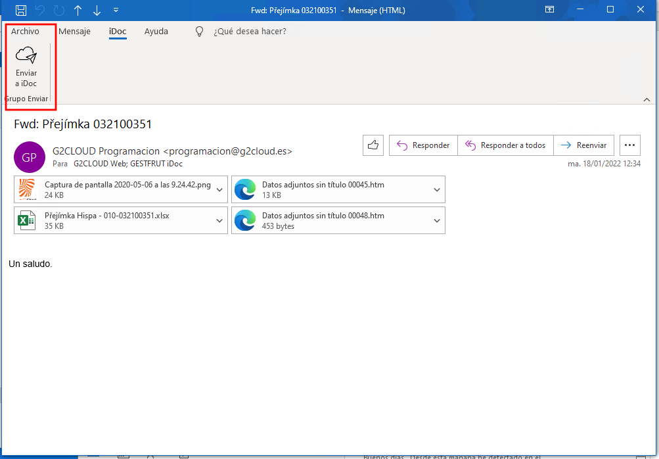Open the Quick Access Toolbar customize dropdown
659x459 pixels.
(116, 10)
